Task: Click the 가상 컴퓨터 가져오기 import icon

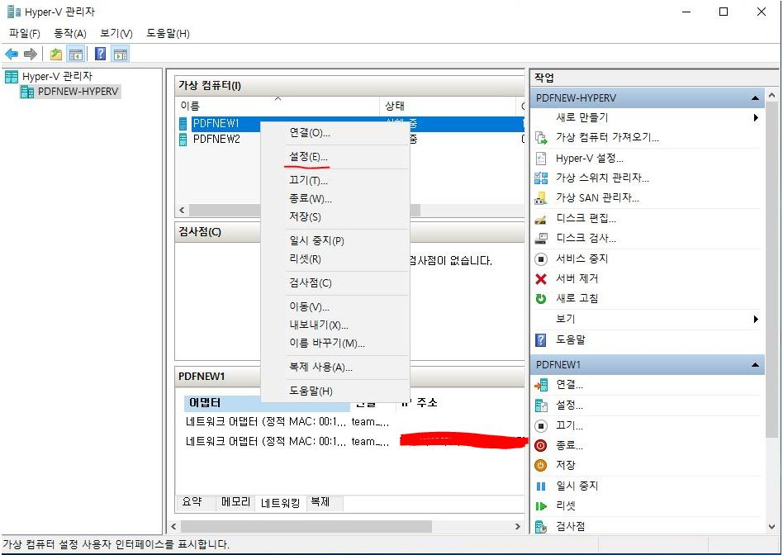Action: pos(541,137)
